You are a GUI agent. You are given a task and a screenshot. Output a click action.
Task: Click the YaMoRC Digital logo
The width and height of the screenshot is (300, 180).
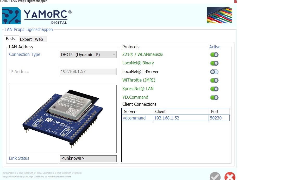pos(37,16)
